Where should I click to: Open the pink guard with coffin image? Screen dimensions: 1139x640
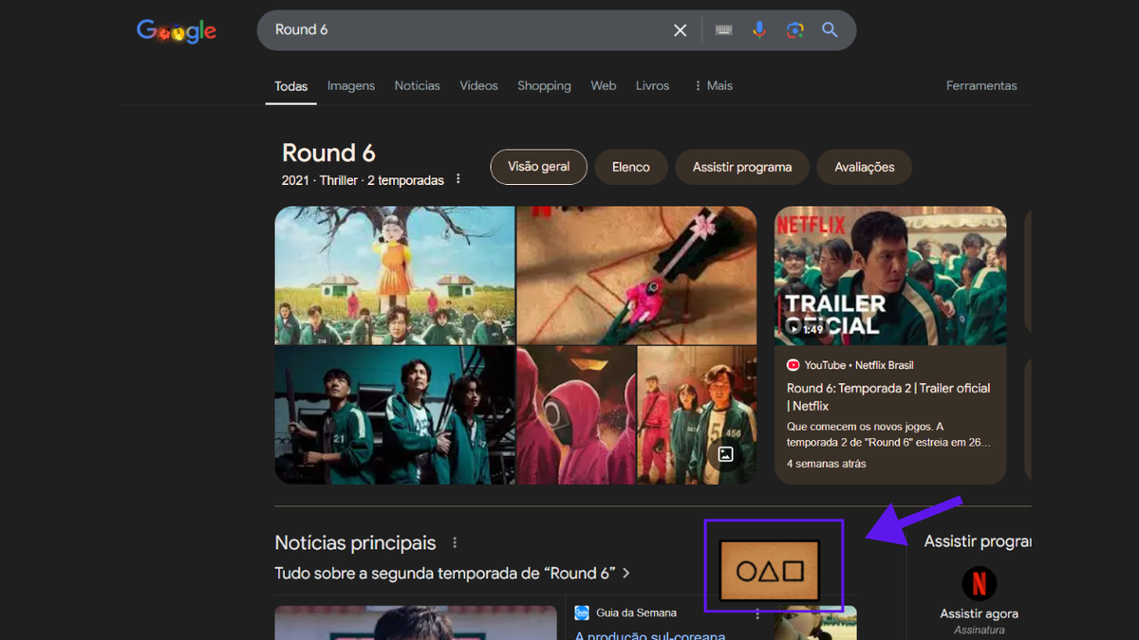tap(637, 275)
